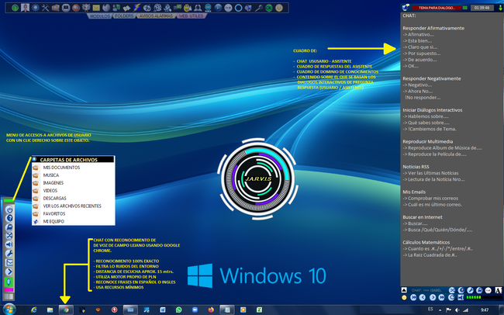Click the power button on left sidebar

click(9, 209)
